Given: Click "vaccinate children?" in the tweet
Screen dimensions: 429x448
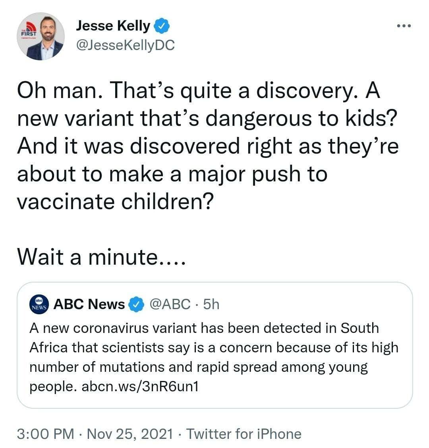Looking at the screenshot, I should click(115, 202).
